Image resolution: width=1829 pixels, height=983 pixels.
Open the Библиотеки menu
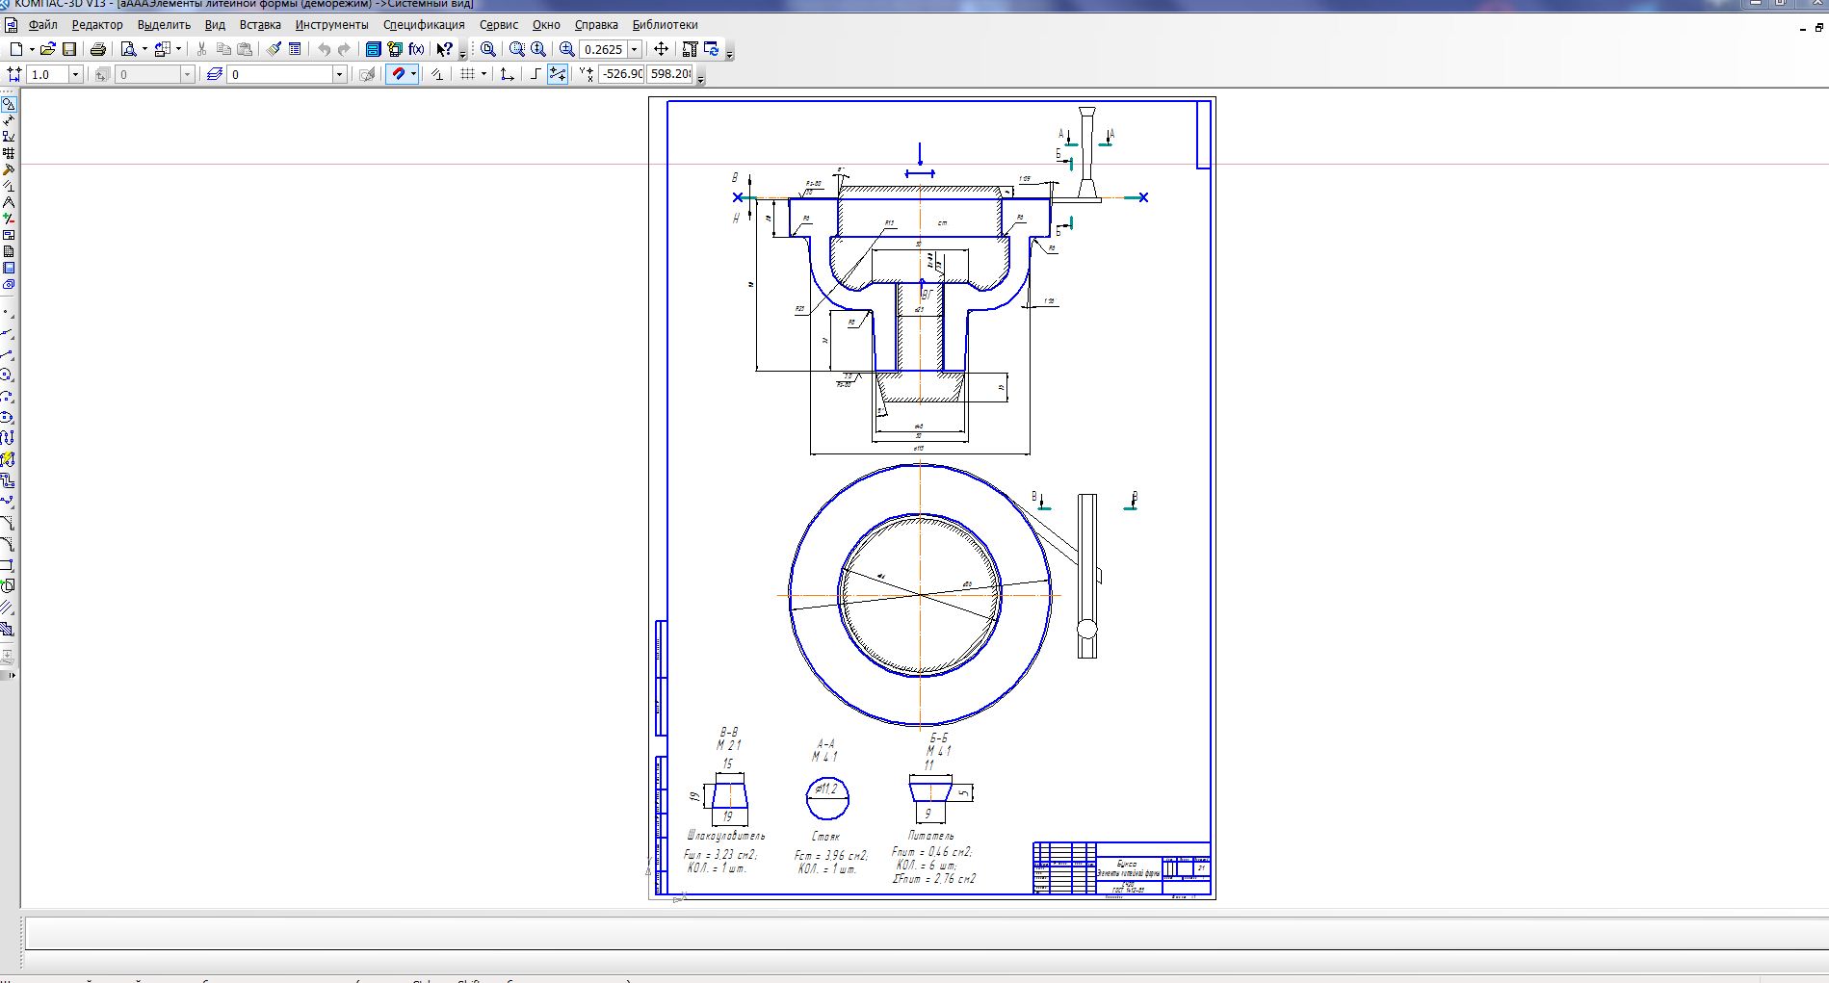point(666,25)
